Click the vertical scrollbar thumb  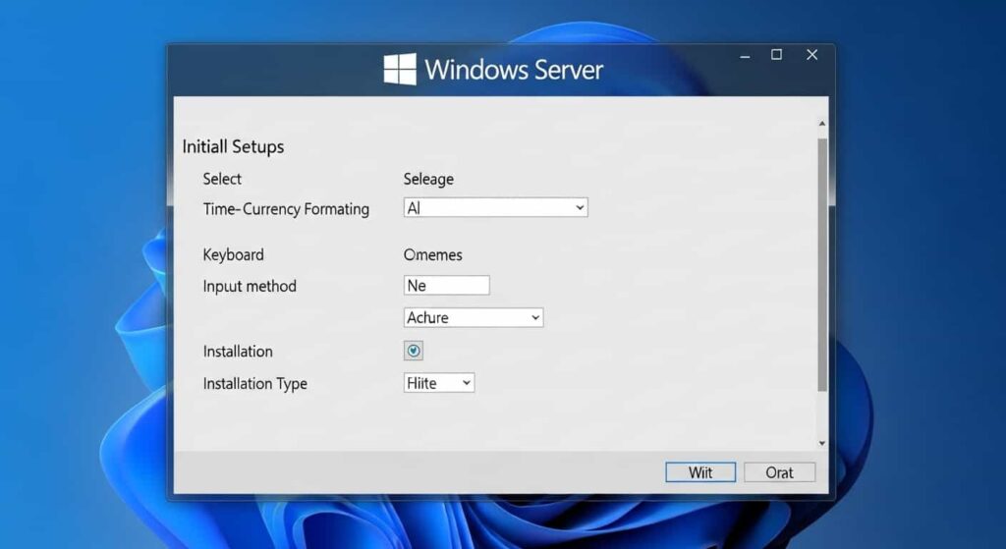(x=822, y=264)
